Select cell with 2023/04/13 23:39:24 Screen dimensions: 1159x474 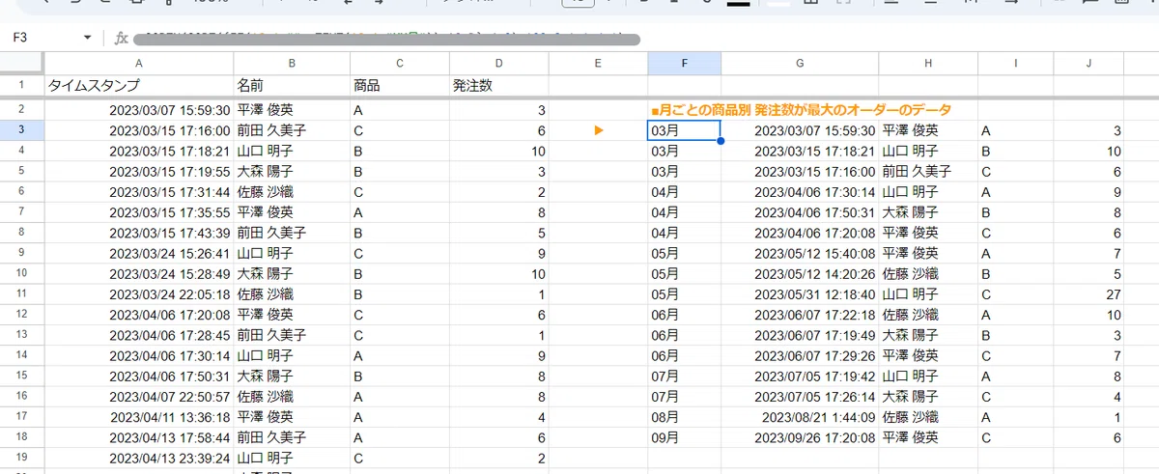pos(139,458)
